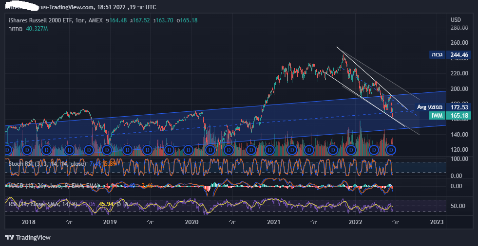The height and width of the screenshot is (246, 478).
Task: Click the 2023 time axis label
Action: [x=438, y=222]
